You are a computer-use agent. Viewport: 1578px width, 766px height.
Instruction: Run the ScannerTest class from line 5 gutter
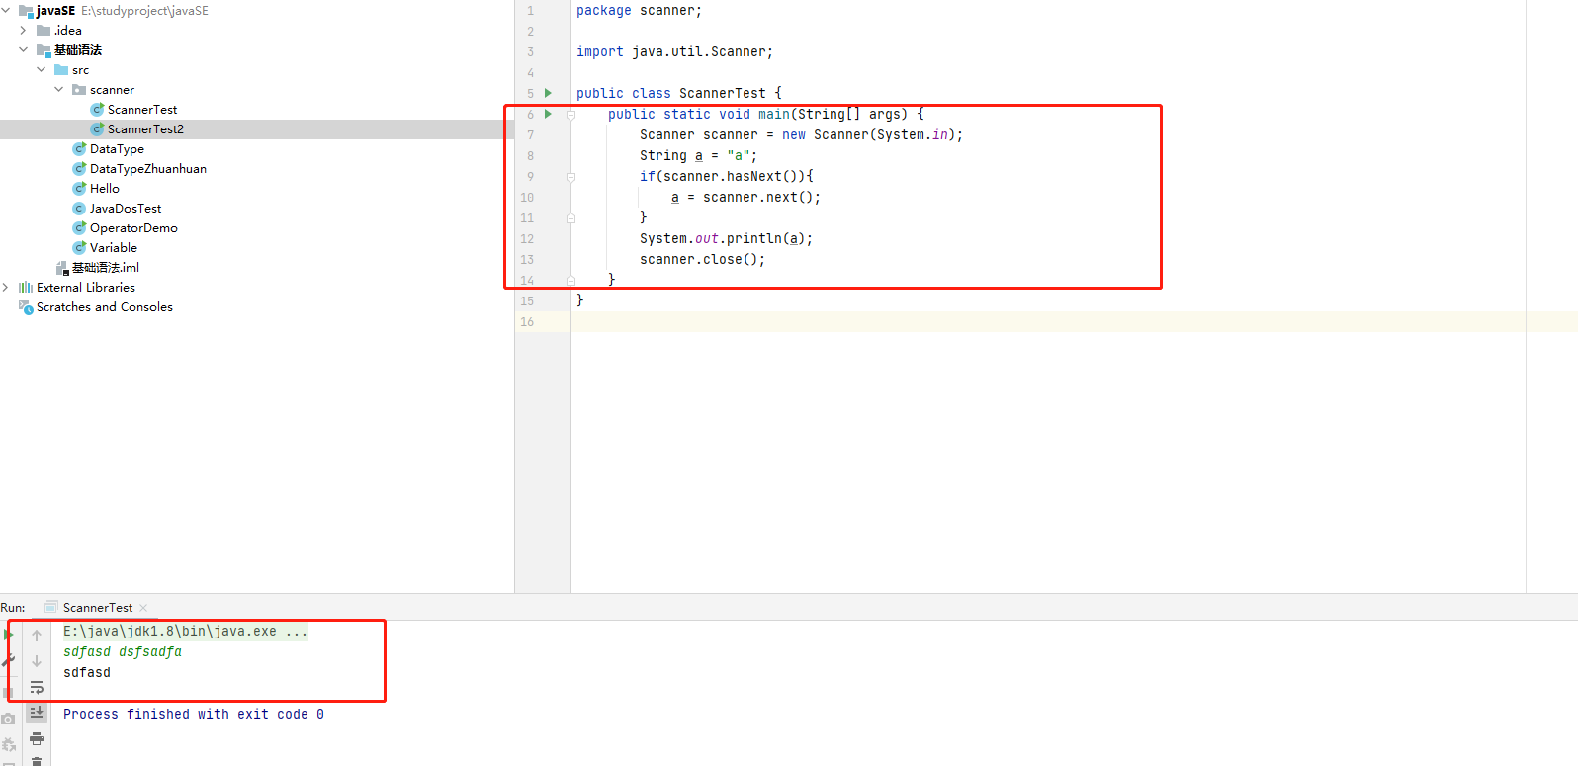548,93
